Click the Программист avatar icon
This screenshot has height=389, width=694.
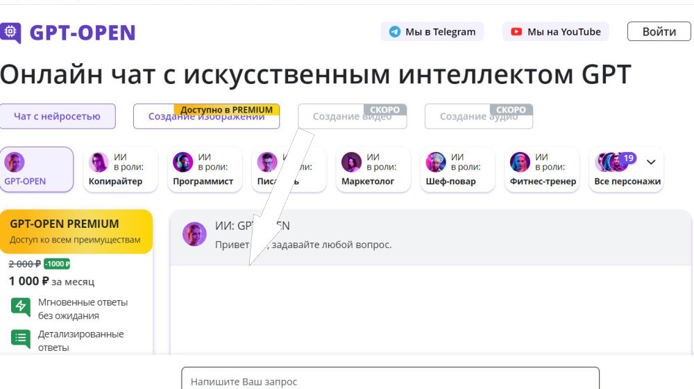tap(183, 162)
